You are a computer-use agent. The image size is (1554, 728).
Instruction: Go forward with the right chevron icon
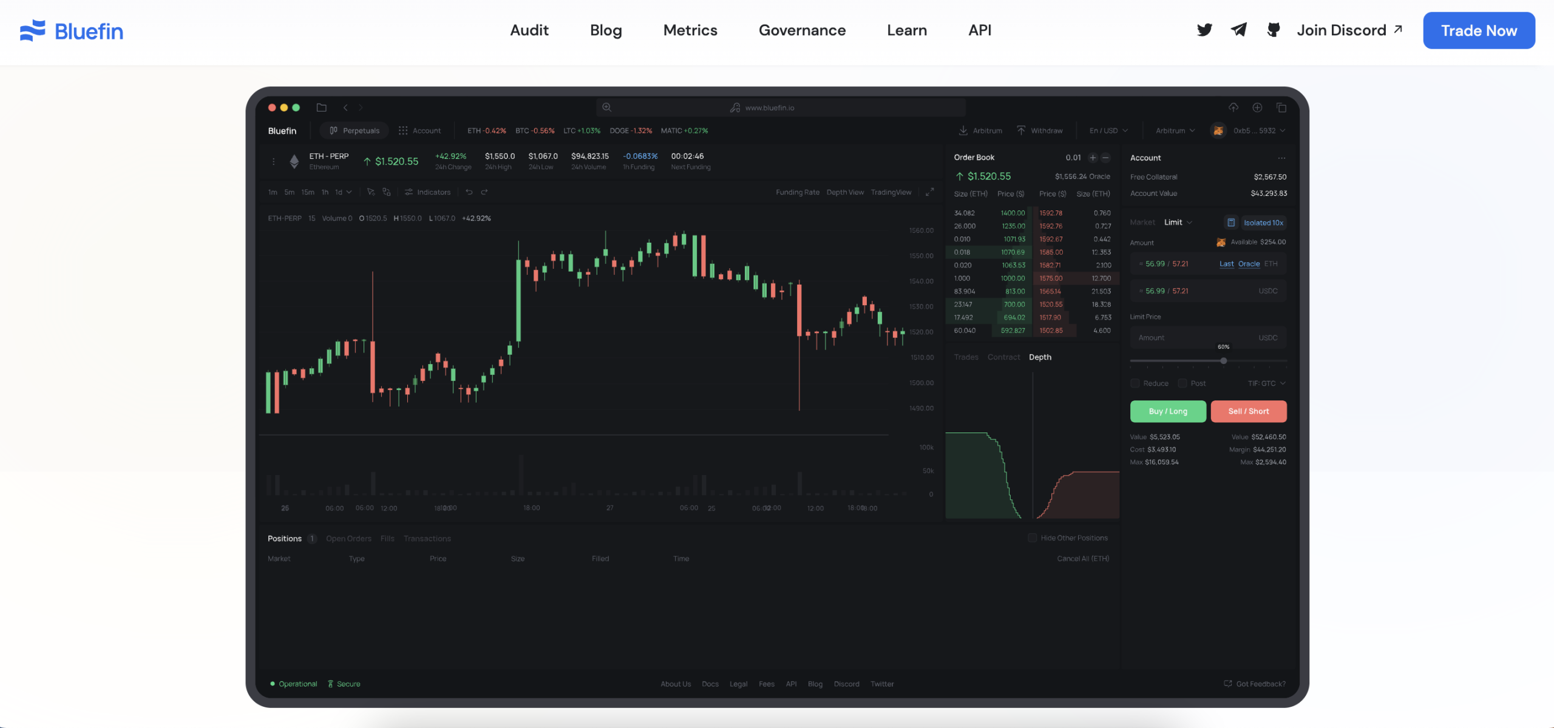[361, 107]
